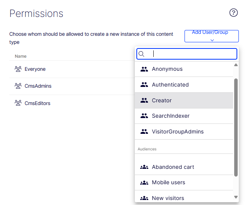Click the search magnifier icon
Viewport: 250px width, 205px height.
(141, 54)
